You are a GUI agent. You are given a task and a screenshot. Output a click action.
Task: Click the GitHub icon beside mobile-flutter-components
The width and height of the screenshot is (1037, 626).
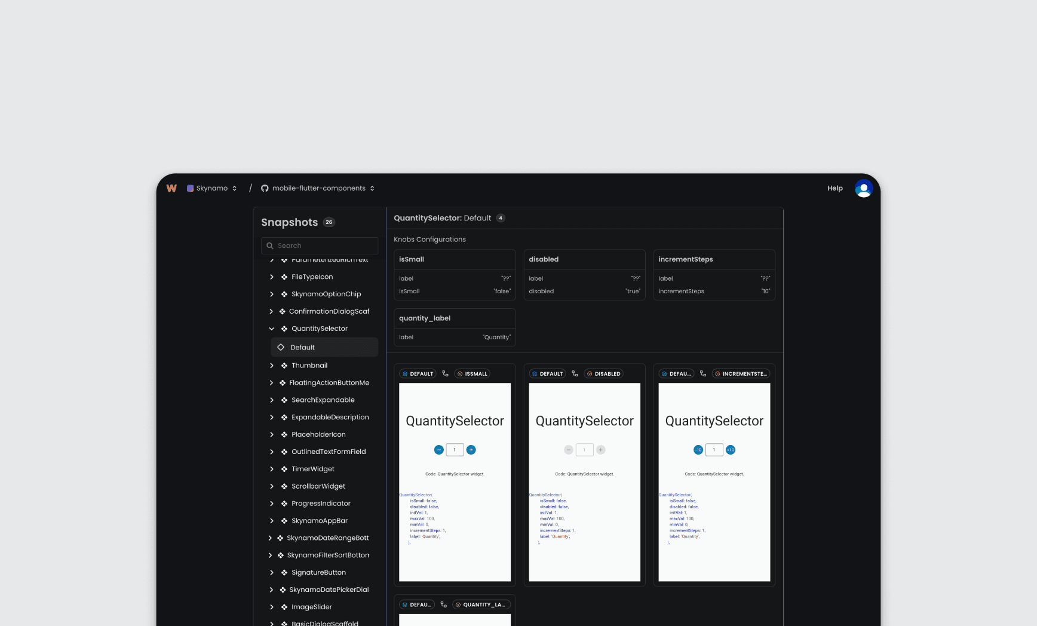tap(265, 188)
